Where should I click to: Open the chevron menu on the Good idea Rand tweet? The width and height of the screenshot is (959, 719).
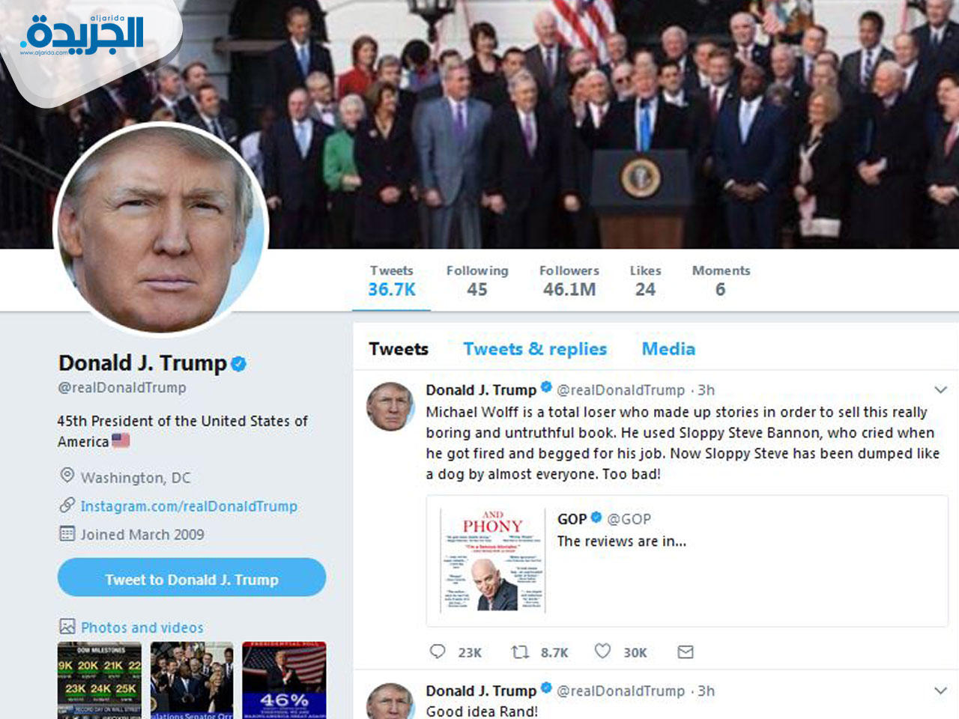coord(941,691)
